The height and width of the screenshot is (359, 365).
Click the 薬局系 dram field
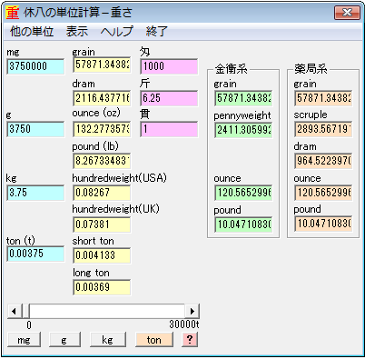323,161
